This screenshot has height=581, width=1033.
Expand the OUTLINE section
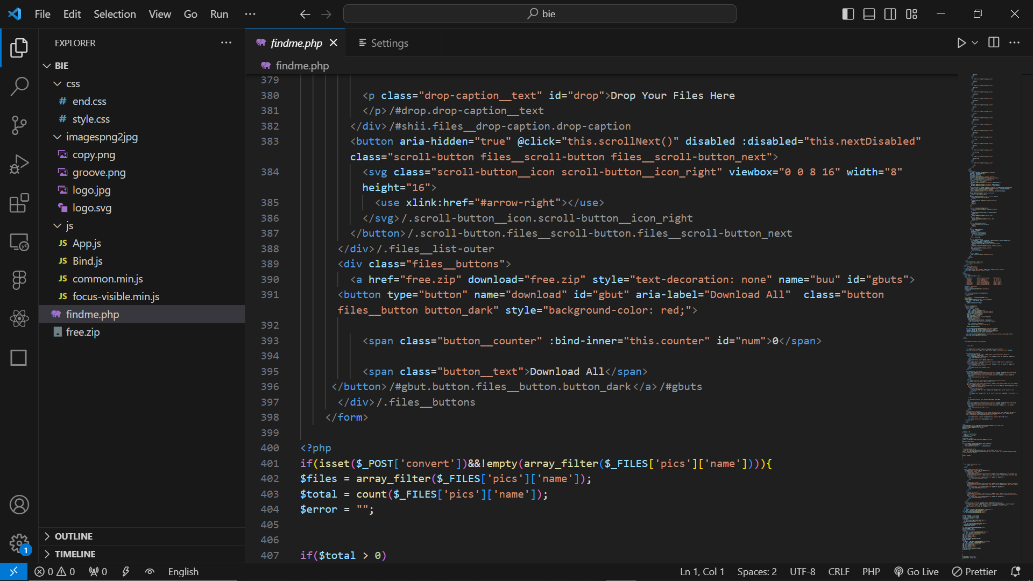tap(73, 536)
